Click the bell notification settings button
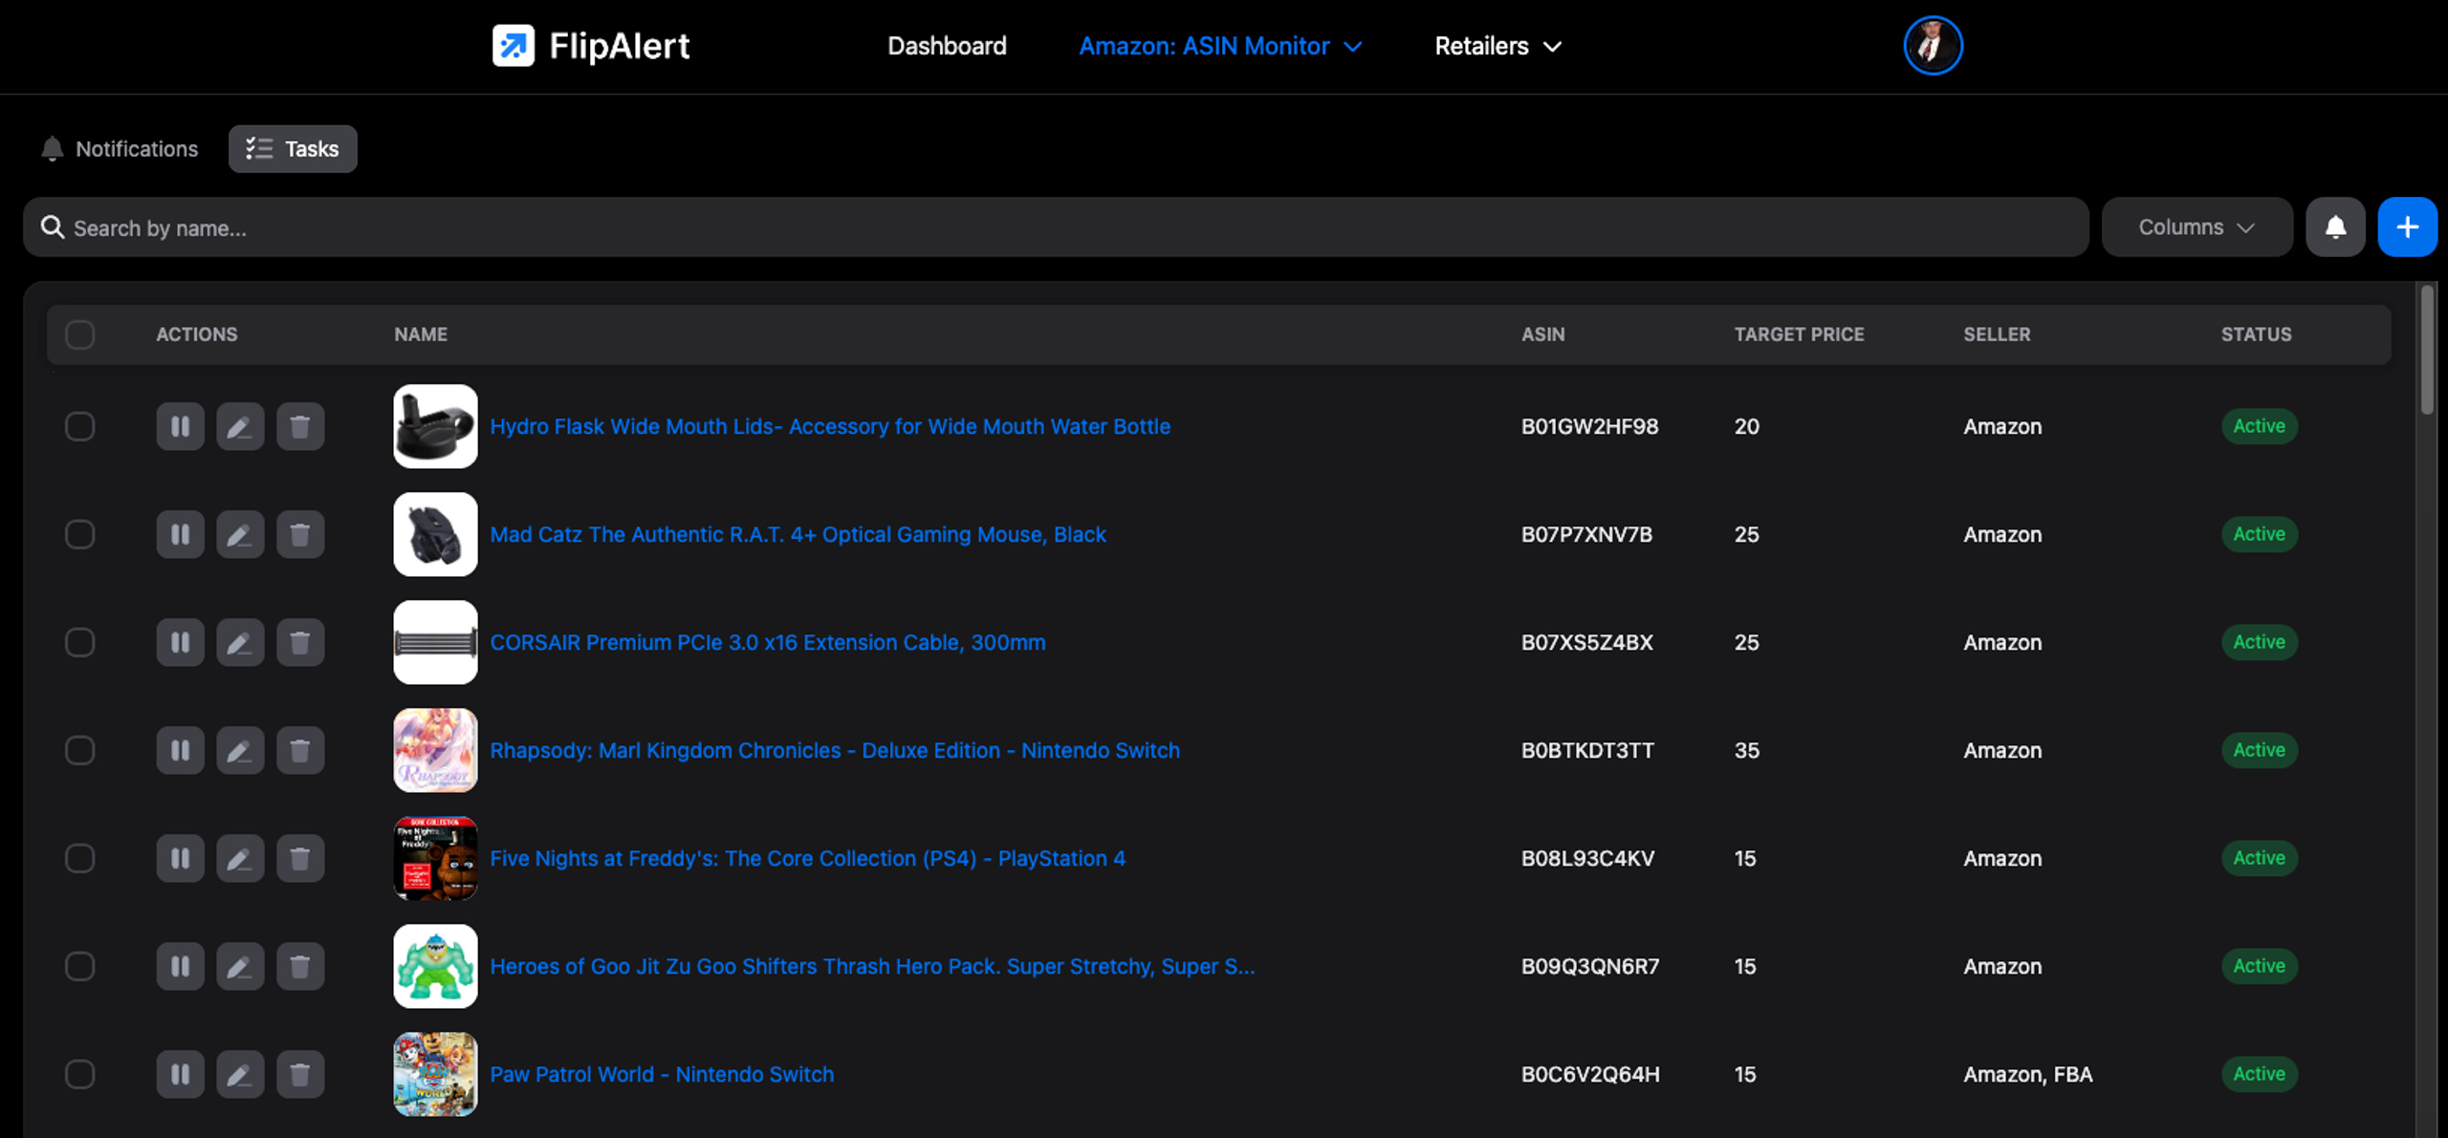The image size is (2448, 1138). [x=2335, y=227]
